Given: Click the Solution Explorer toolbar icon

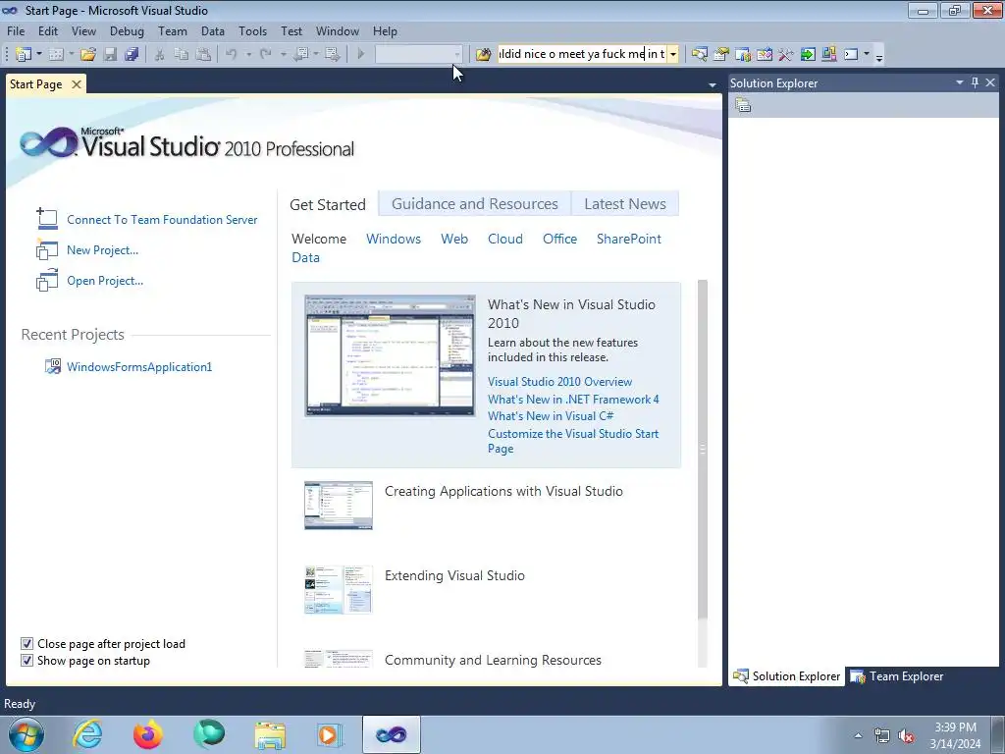Looking at the screenshot, I should tap(699, 55).
